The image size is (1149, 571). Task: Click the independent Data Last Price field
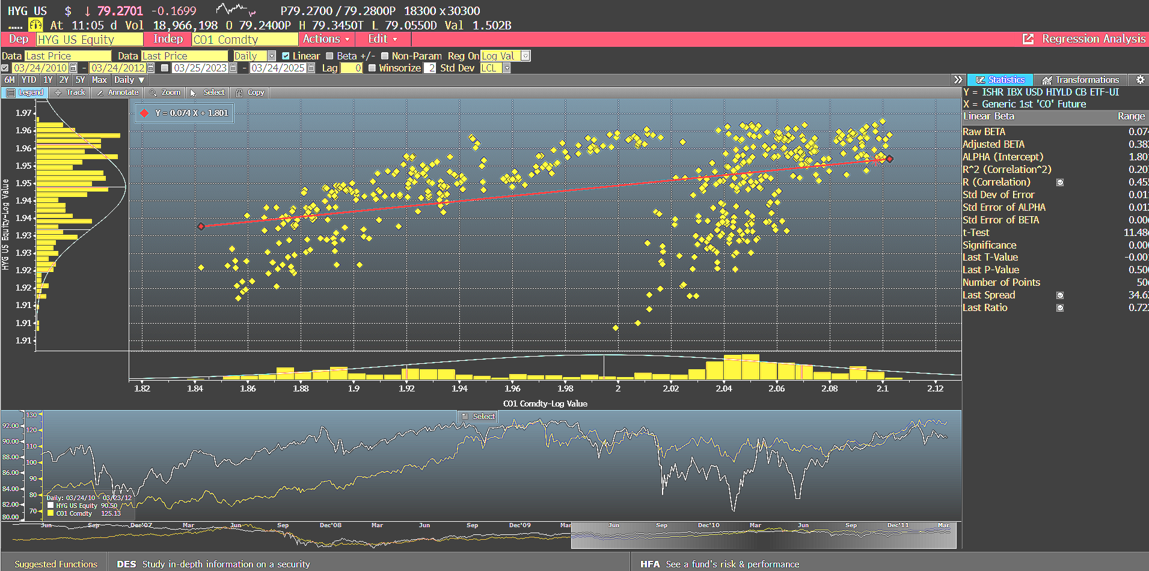tap(185, 56)
